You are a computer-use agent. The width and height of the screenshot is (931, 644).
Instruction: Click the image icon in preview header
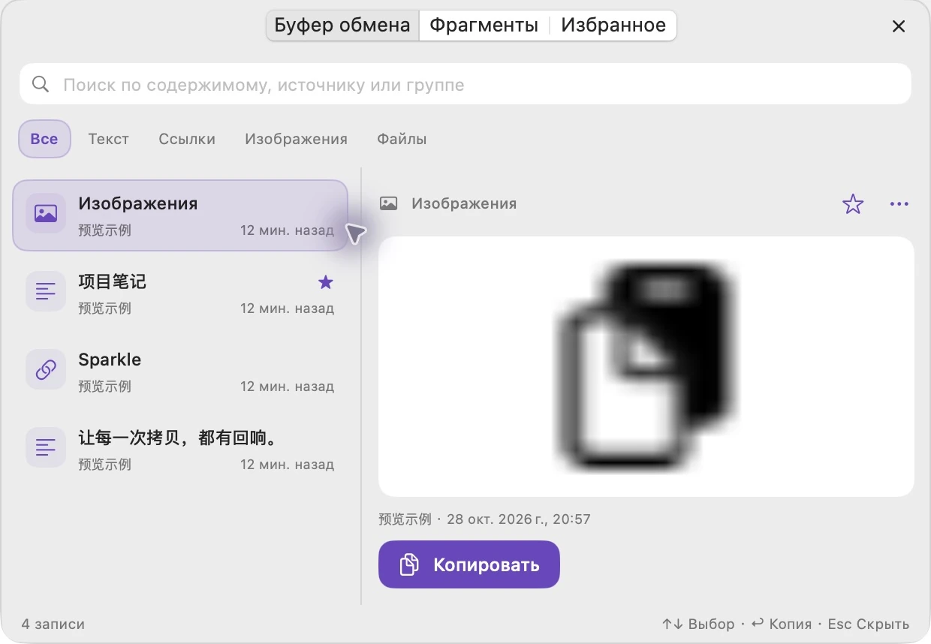point(388,203)
